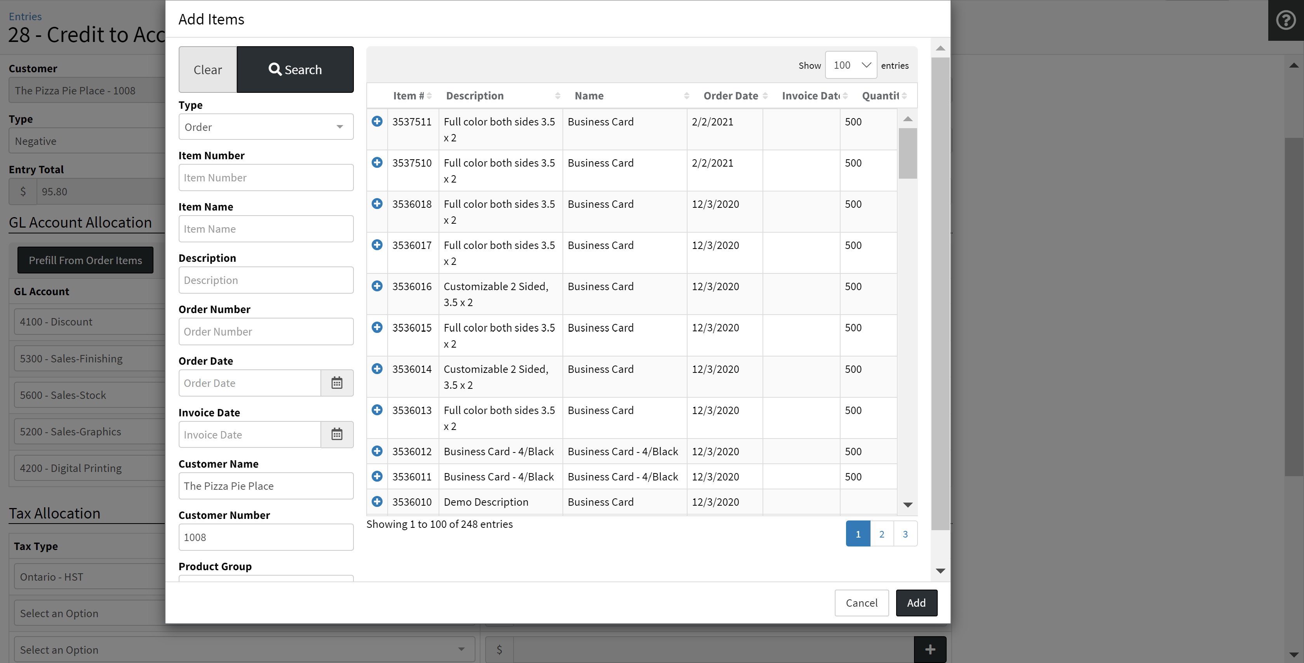Click into the Item Number field

click(x=266, y=177)
